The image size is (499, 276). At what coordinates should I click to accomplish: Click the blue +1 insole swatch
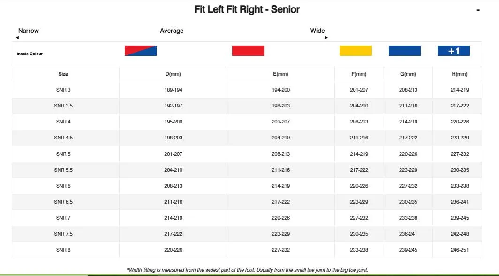[x=454, y=51]
